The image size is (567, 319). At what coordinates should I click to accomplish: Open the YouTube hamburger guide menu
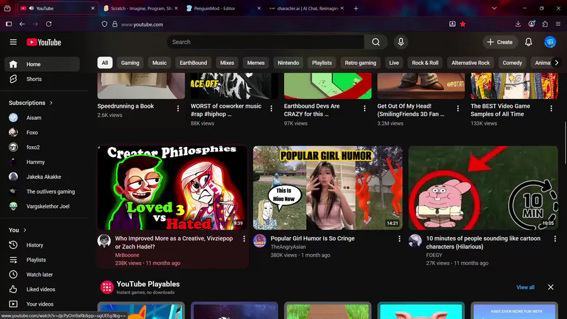[13, 42]
